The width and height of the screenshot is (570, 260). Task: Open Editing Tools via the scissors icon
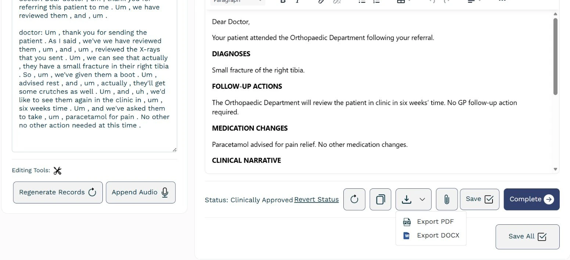point(57,170)
